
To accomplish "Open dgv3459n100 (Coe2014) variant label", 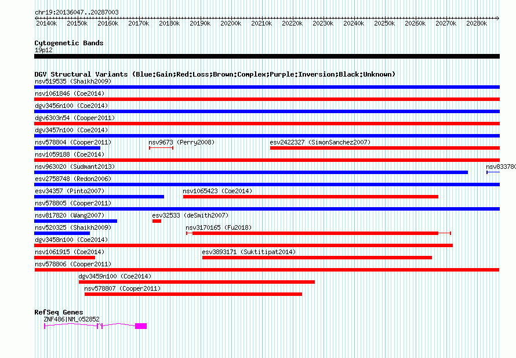I will coord(115,276).
